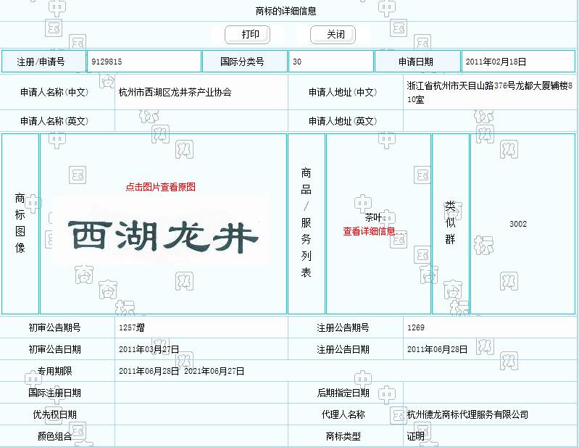Select preliminary announcement issue 1257增
Image resolution: width=579 pixels, height=447 pixels.
point(131,327)
